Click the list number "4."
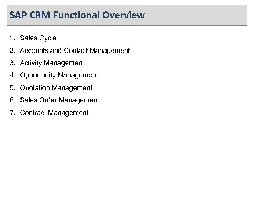 point(13,75)
